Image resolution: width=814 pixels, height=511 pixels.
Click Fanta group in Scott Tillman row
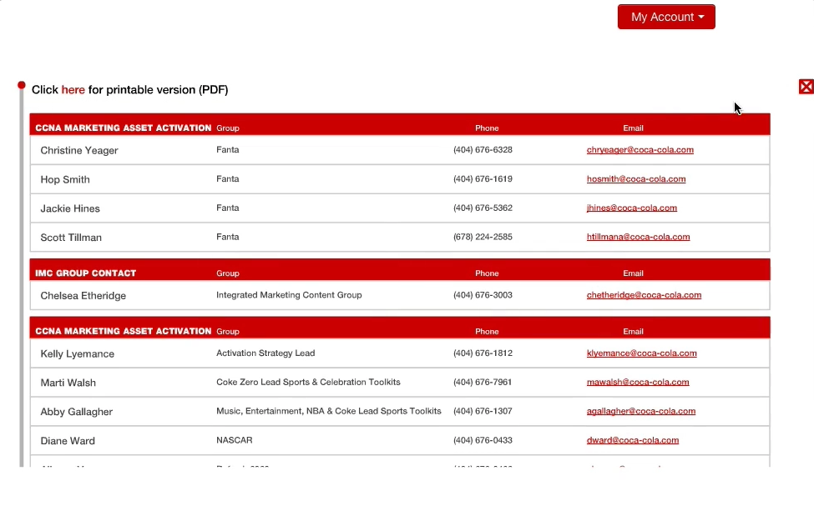click(x=227, y=237)
